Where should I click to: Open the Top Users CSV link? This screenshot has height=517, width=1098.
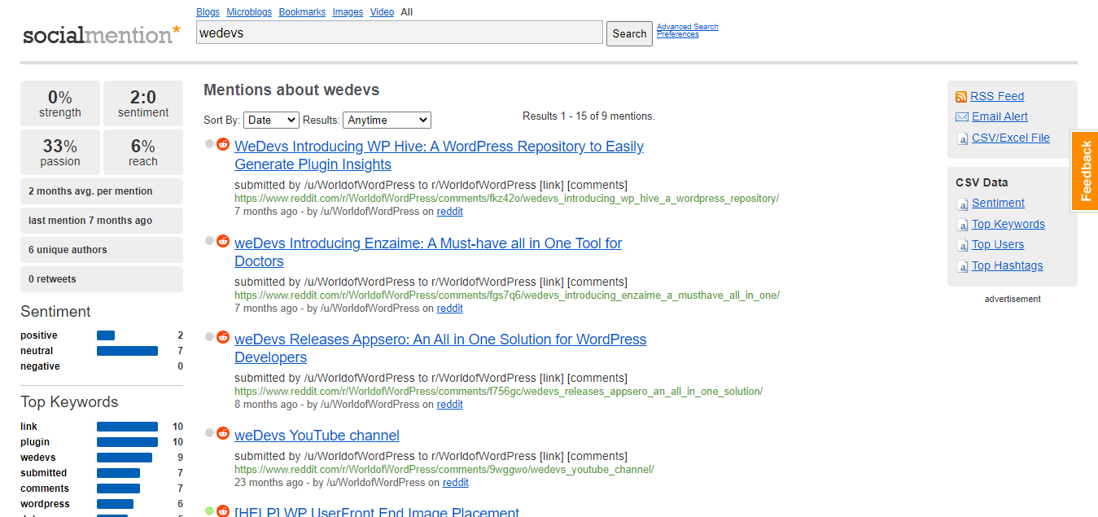998,245
